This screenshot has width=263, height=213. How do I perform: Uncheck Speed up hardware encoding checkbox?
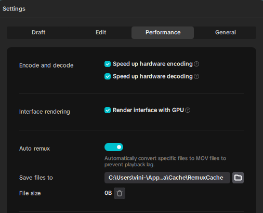pos(108,64)
